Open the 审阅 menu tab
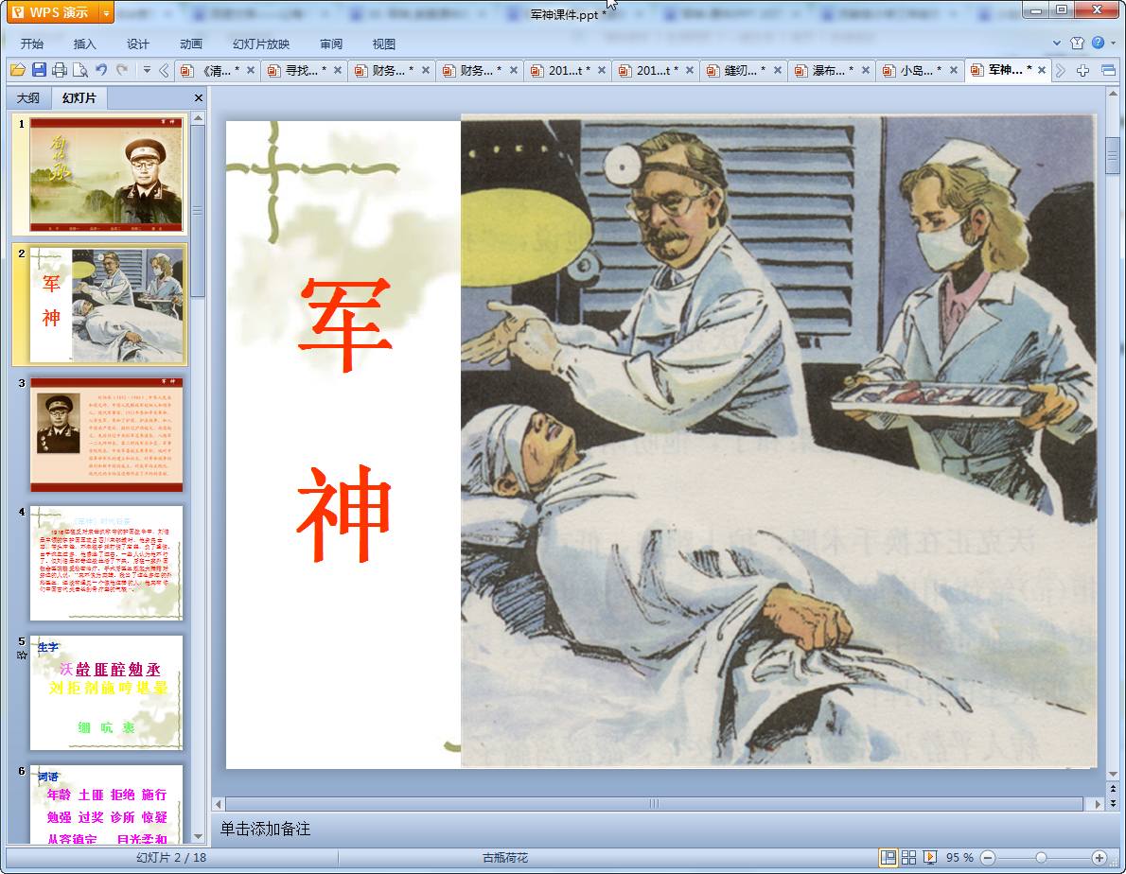1126x874 pixels. [331, 44]
